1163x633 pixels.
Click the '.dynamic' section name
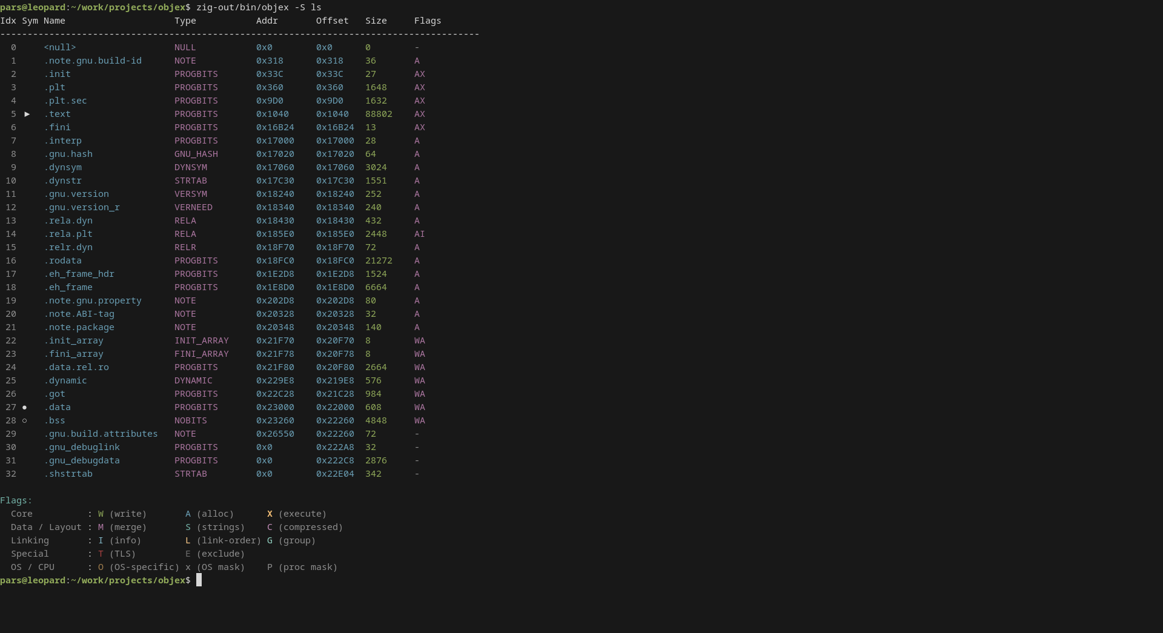[65, 380]
